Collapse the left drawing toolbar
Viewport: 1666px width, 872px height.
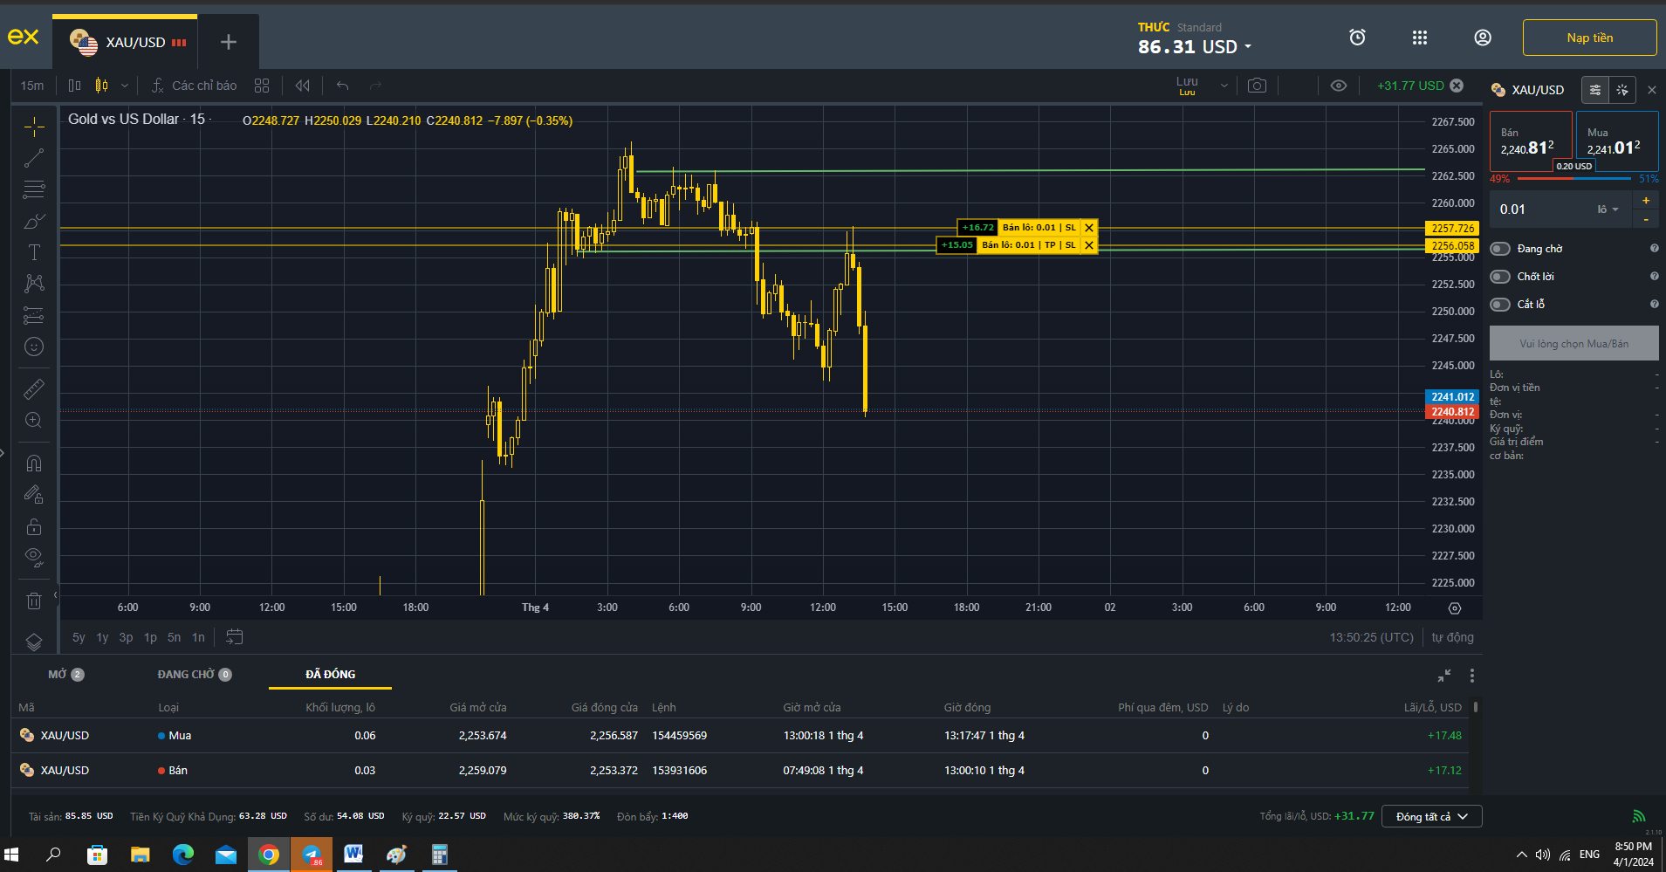(55, 595)
